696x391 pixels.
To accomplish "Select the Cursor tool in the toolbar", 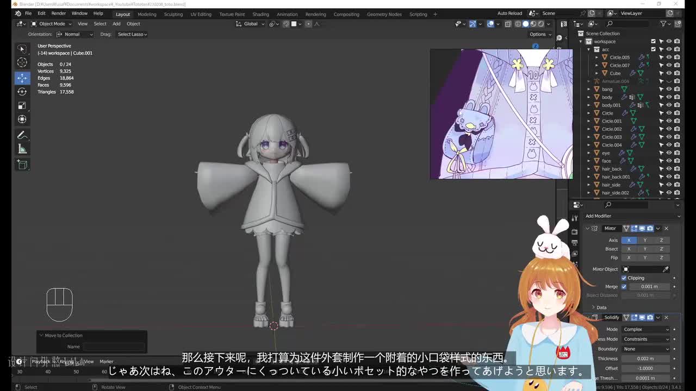I will (x=22, y=62).
